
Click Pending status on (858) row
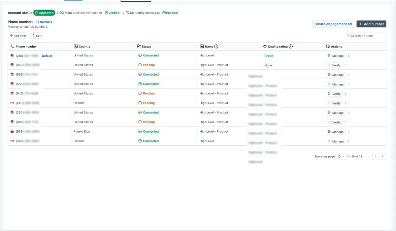(x=147, y=65)
